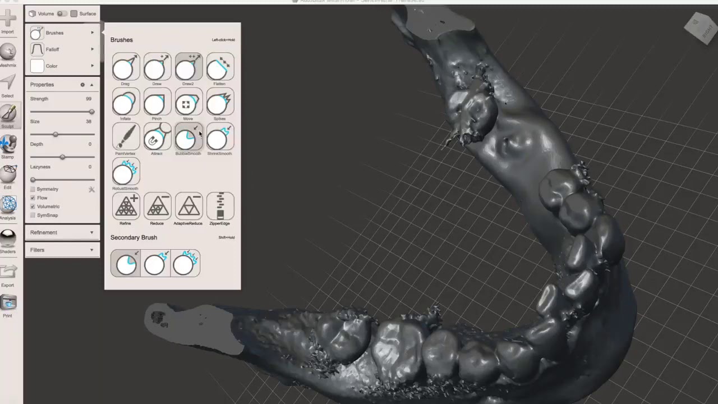Choose BubbleSmooth as secondary brush
Screen dimensions: 718x404
(x=126, y=263)
